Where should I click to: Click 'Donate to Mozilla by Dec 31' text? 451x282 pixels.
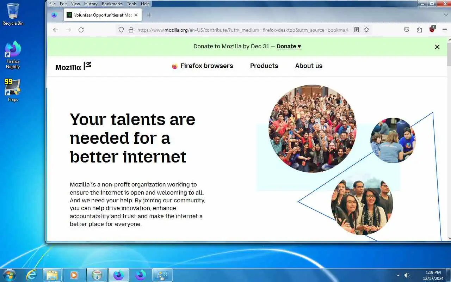231,47
